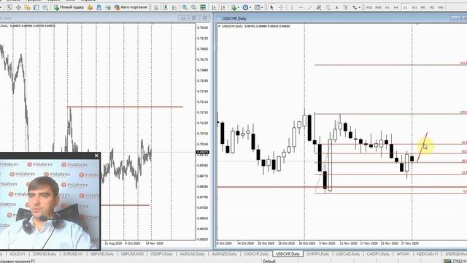Expand the Periods dropdown arrow
The width and height of the screenshot is (467, 263).
[250, 7]
